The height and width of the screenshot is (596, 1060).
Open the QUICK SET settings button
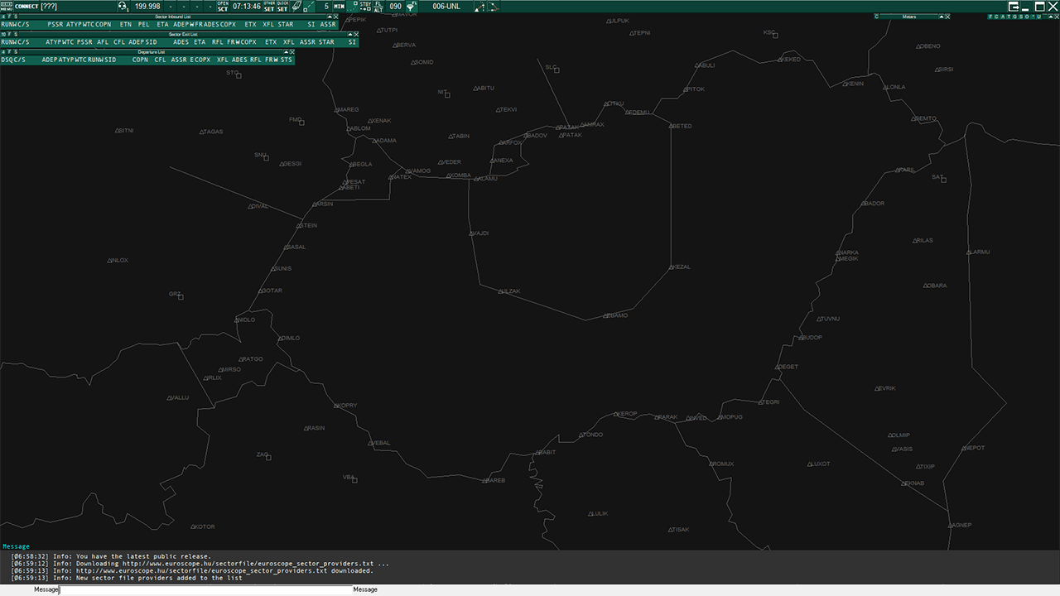tap(282, 7)
